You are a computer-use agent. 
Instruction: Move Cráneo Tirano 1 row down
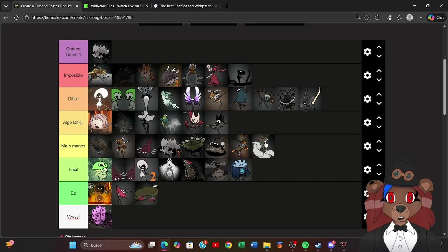[x=379, y=56]
